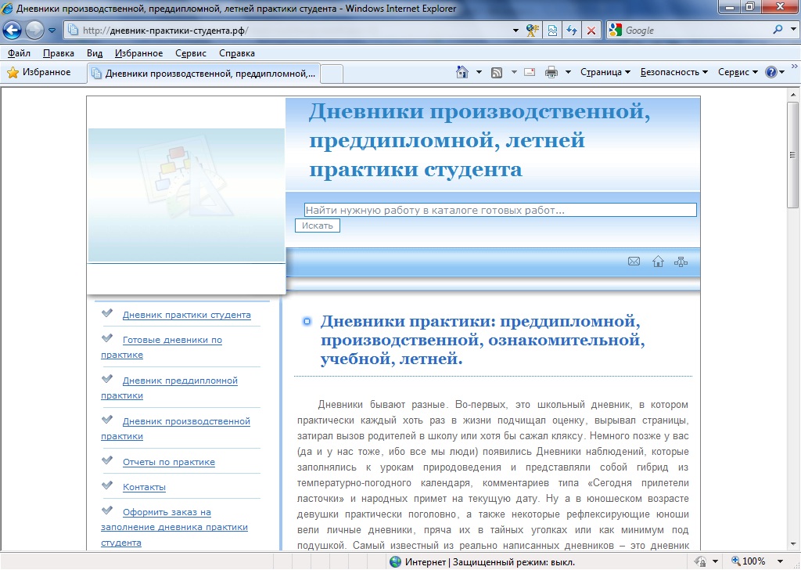The width and height of the screenshot is (801, 570).
Task: Click the 100% zoom level button
Action: pos(748,561)
